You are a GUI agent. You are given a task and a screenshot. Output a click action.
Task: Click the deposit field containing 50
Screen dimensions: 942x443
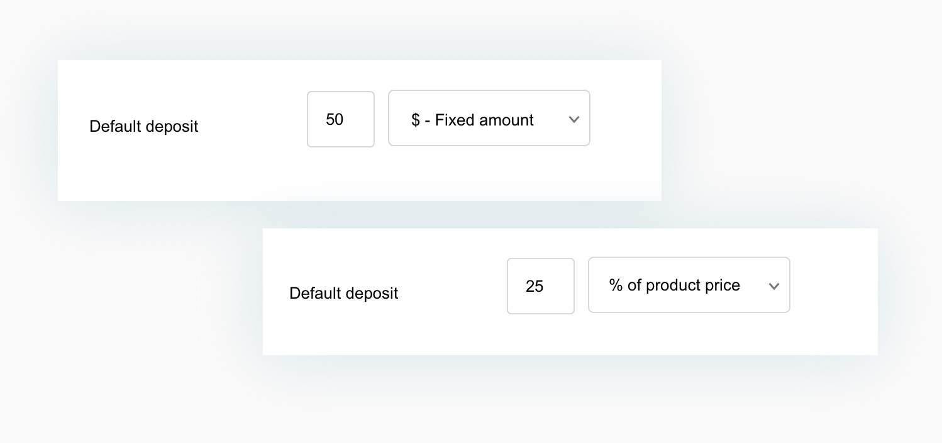pyautogui.click(x=341, y=119)
